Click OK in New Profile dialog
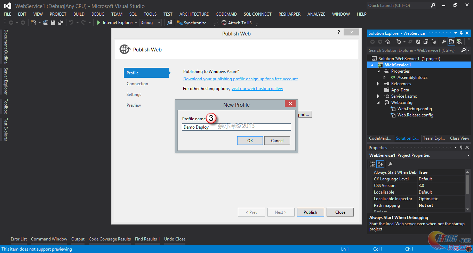The height and width of the screenshot is (253, 473). click(250, 141)
